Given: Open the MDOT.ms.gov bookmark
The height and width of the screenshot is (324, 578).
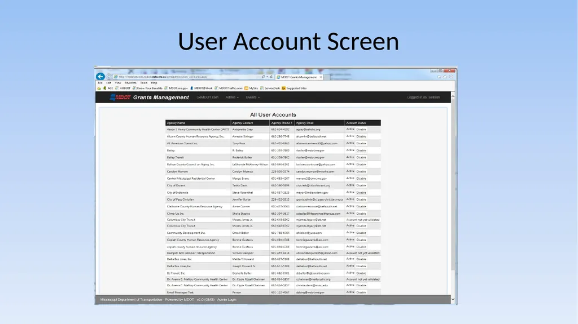Looking at the screenshot, I should click(x=176, y=88).
